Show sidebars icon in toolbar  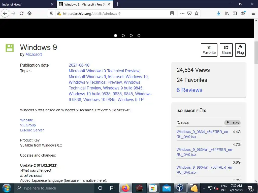[235, 14]
